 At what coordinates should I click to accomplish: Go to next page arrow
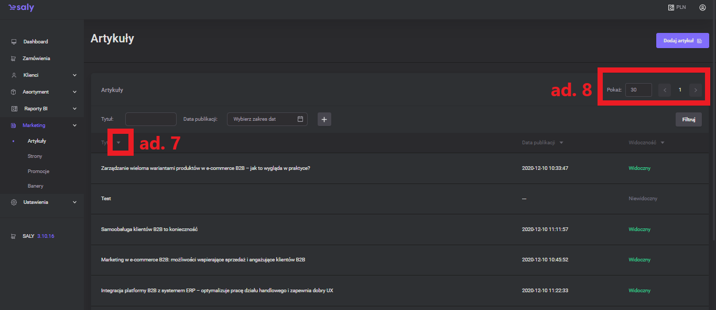[696, 90]
